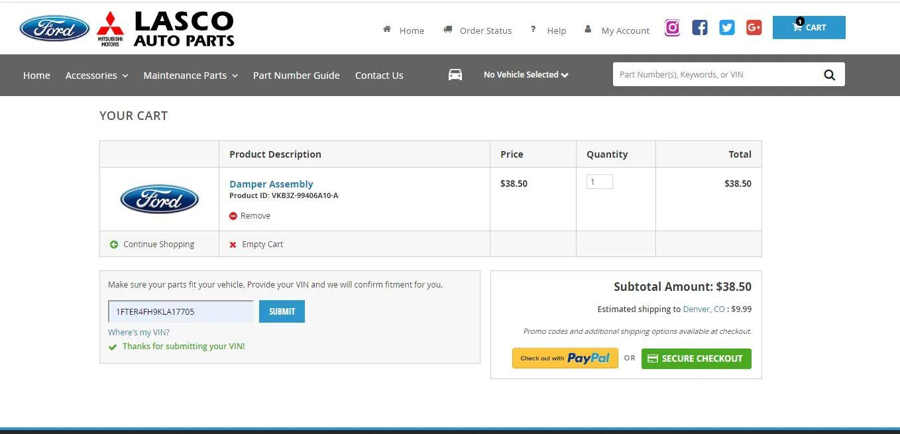
Task: Click the Ford product thumbnail in cart
Action: 159,199
